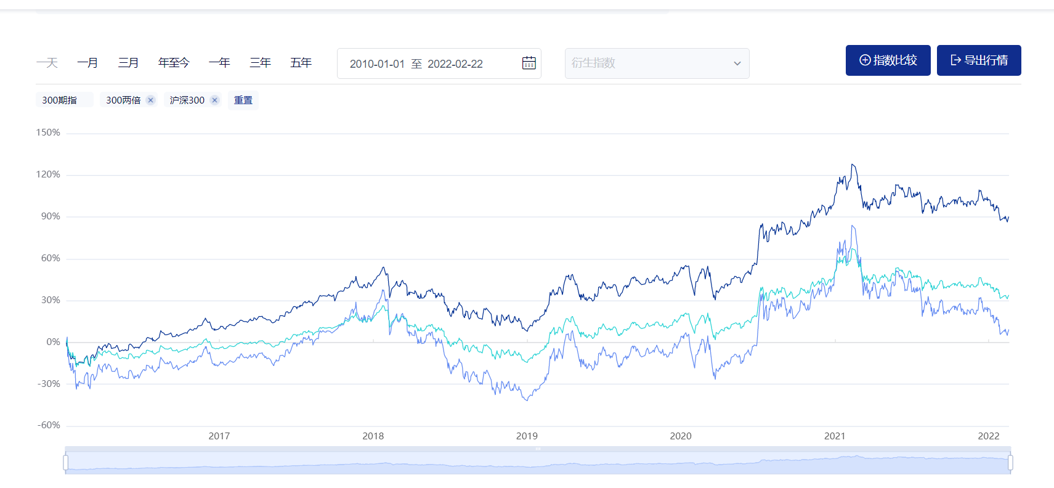The image size is (1054, 488).
Task: Select the 三月 time range
Action: [x=128, y=63]
